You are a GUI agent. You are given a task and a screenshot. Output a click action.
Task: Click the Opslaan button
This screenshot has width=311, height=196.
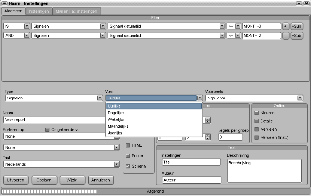tap(45, 180)
